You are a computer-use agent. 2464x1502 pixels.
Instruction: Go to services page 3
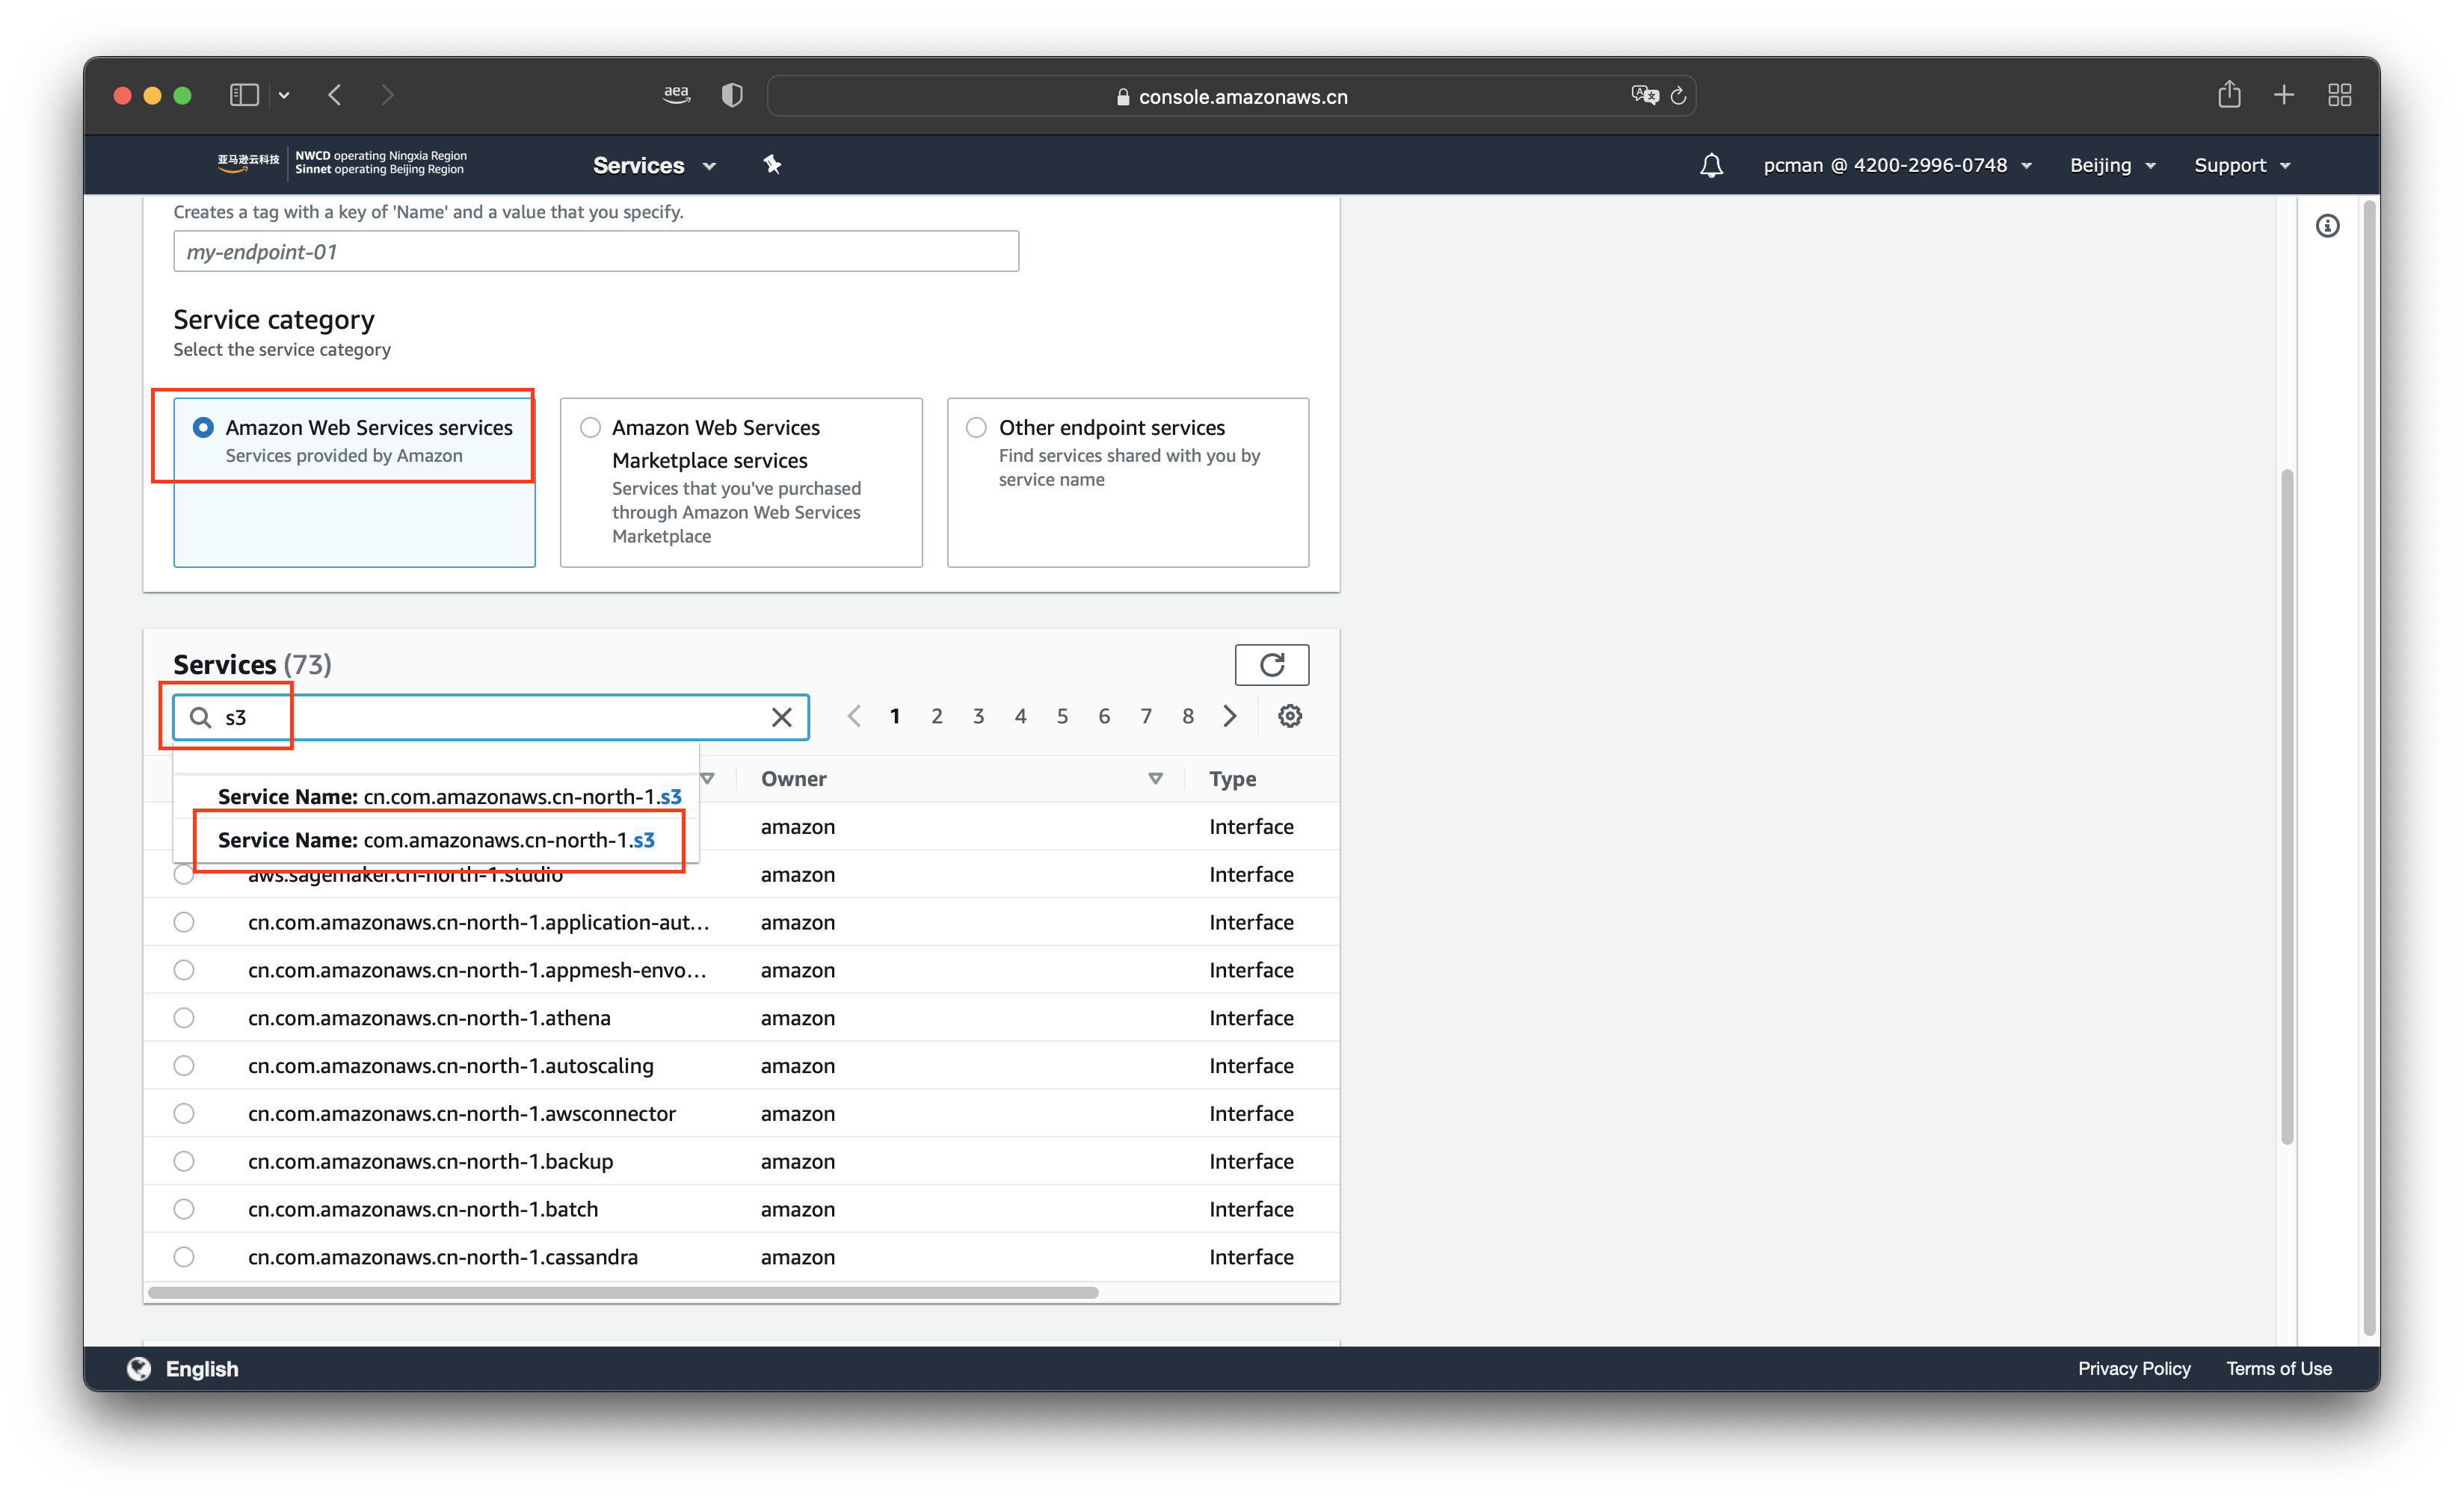979,716
